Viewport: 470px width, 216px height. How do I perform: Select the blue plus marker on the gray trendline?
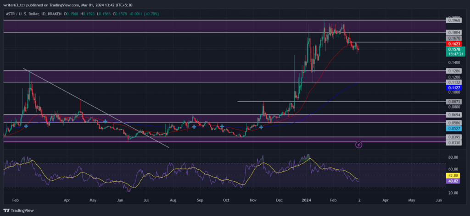pos(105,121)
